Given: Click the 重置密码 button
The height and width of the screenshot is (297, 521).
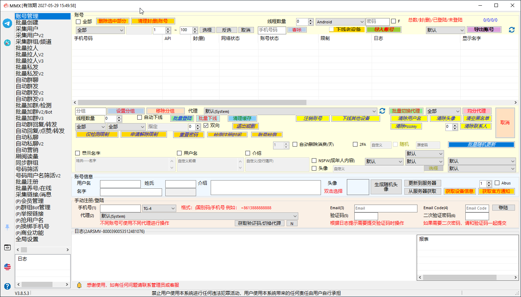Looking at the screenshot, I should (x=189, y=135).
